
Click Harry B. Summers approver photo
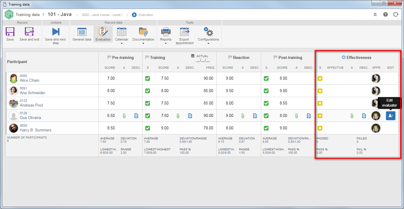[376, 128]
